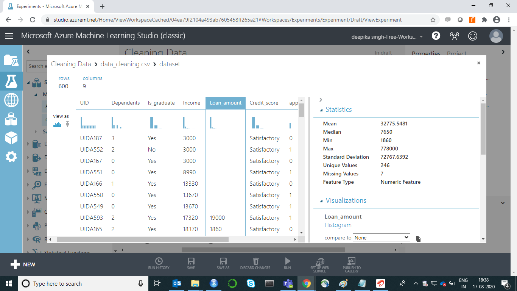This screenshot has width=517, height=291.
Task: Click the Income value 8990
Action: click(189, 172)
